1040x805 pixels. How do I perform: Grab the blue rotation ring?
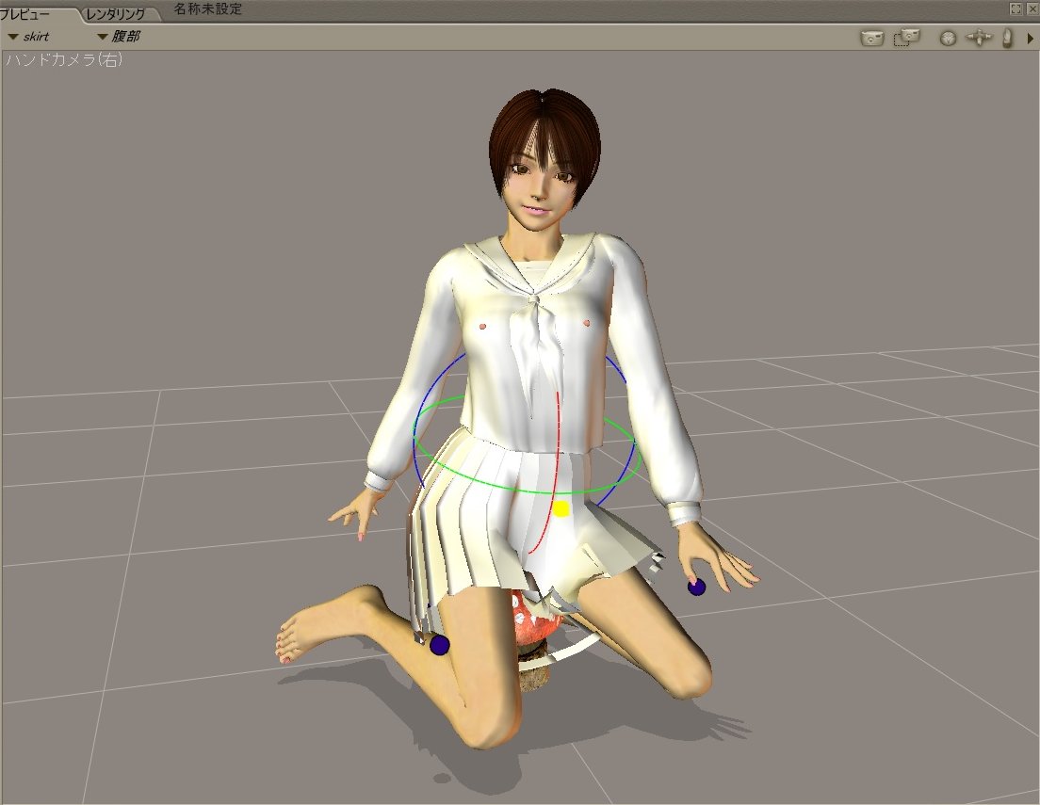point(415,425)
